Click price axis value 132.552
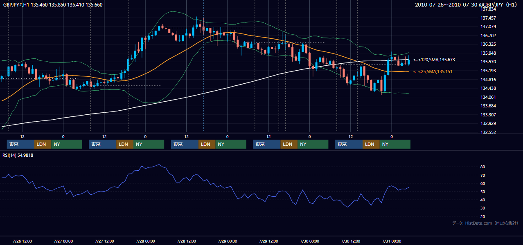Image resolution: width=523 pixels, height=245 pixels. (x=488, y=132)
